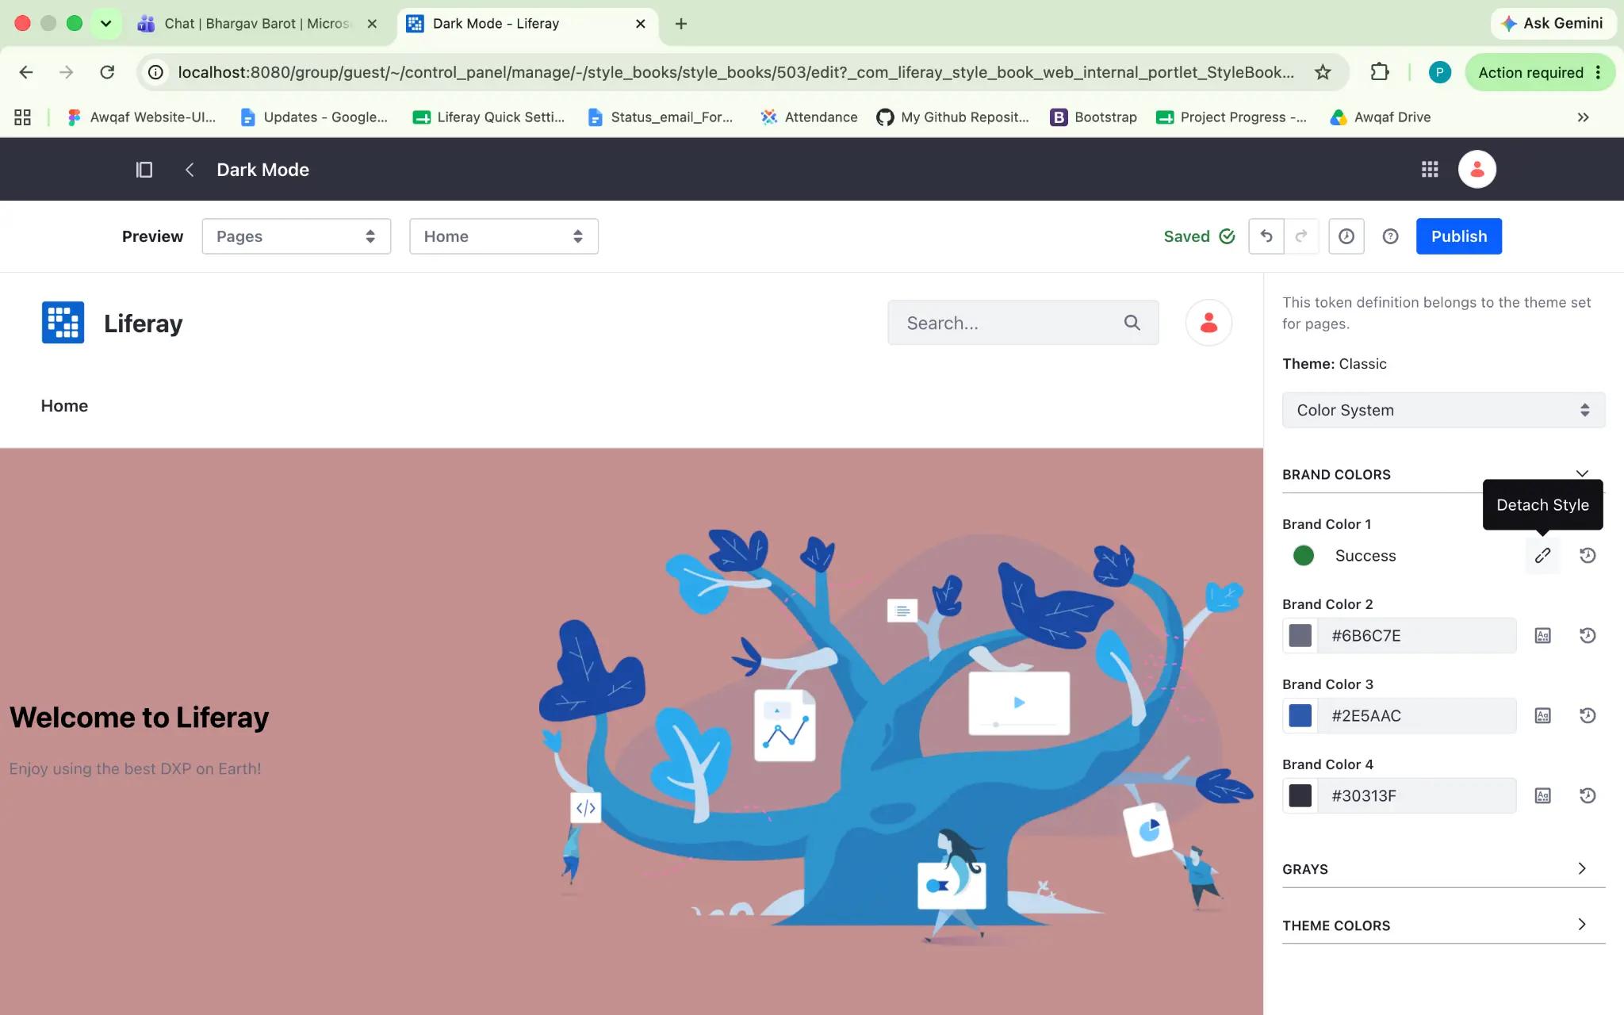The image size is (1624, 1015).
Task: Open the Bootstrap bookmark
Action: [x=1094, y=117]
